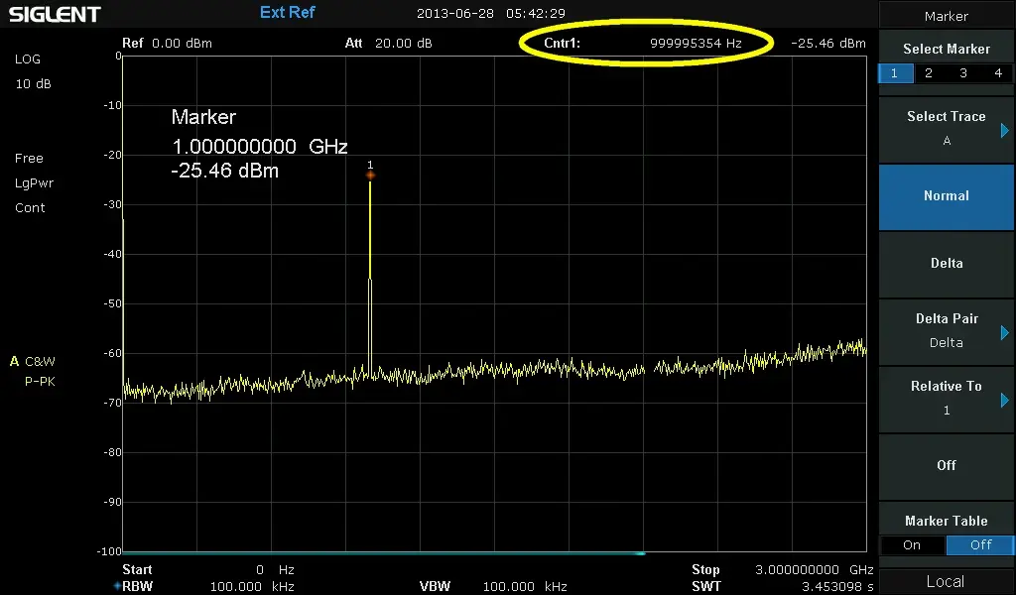The width and height of the screenshot is (1016, 595).
Task: Choose Delta marker mode
Action: (x=946, y=264)
